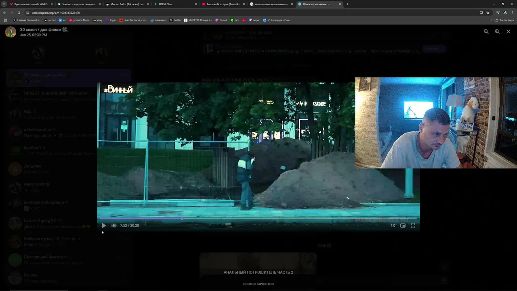Open the tab search dropdown
517x291 pixels.
coord(4,4)
